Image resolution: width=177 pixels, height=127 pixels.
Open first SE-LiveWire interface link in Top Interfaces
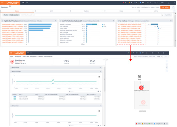(130, 24)
